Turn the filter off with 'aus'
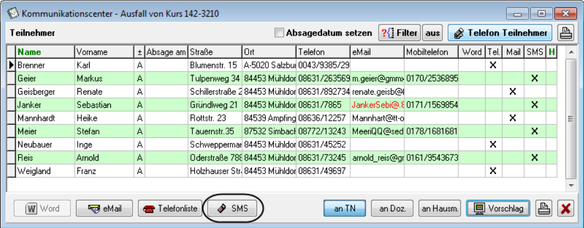This screenshot has width=584, height=228. [432, 33]
